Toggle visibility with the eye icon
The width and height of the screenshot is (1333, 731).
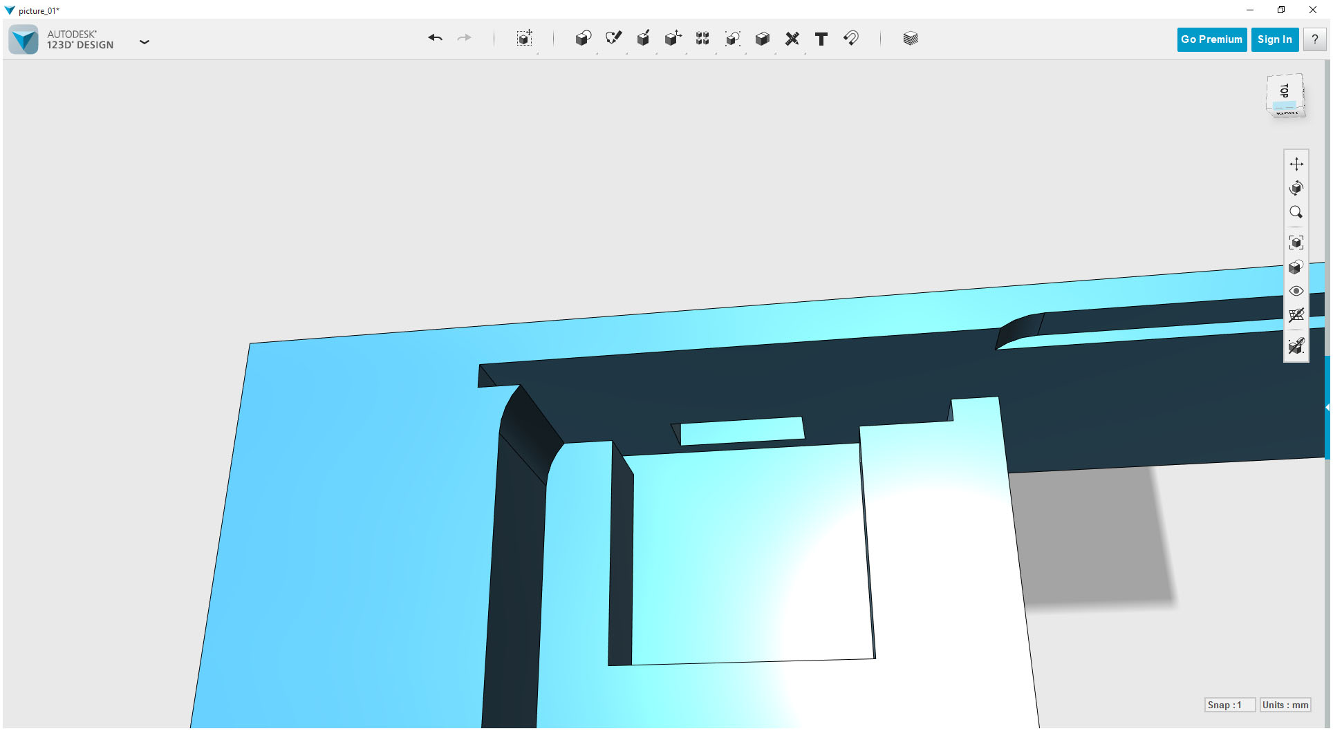[1296, 291]
